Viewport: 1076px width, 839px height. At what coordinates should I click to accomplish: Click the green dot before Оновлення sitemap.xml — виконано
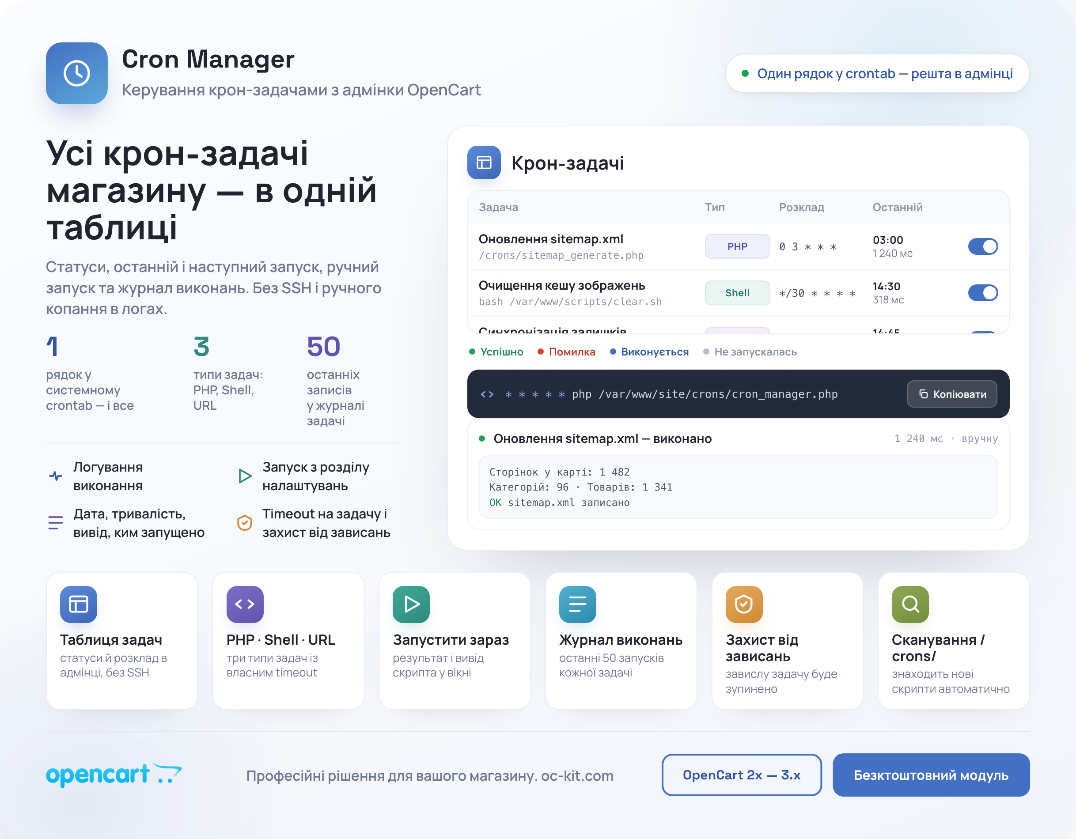482,438
